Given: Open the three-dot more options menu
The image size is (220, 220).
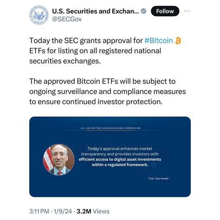Looking at the screenshot, I should [187, 11].
